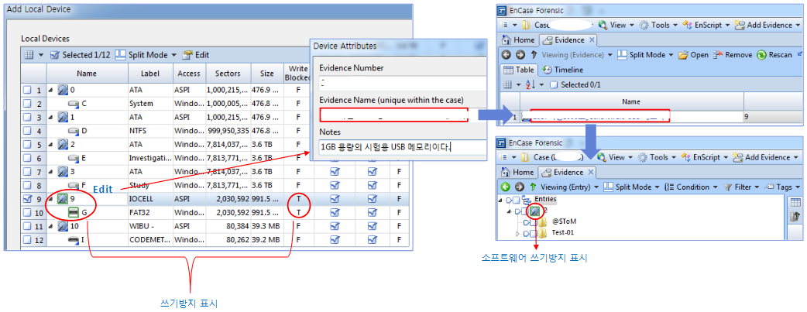Click IOCELL label cell
Screen dimensions: 807x312
pyautogui.click(x=149, y=198)
